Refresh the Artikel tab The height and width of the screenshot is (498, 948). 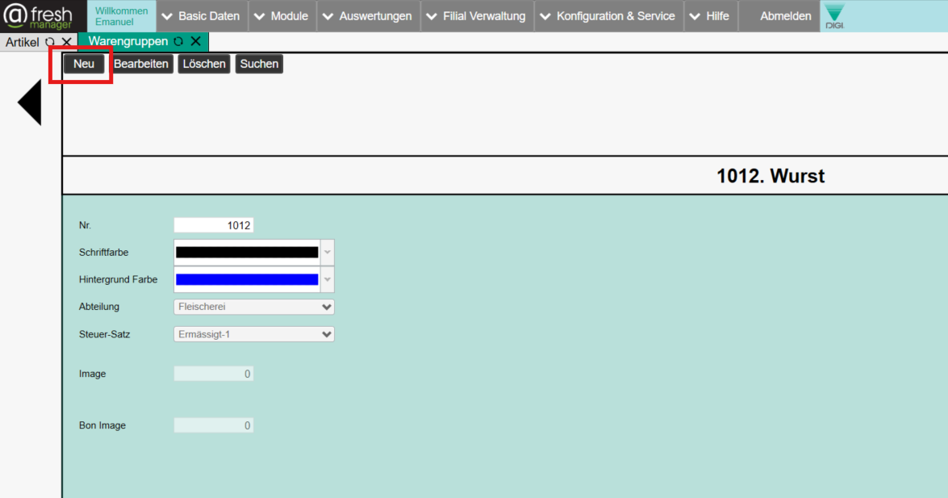50,42
